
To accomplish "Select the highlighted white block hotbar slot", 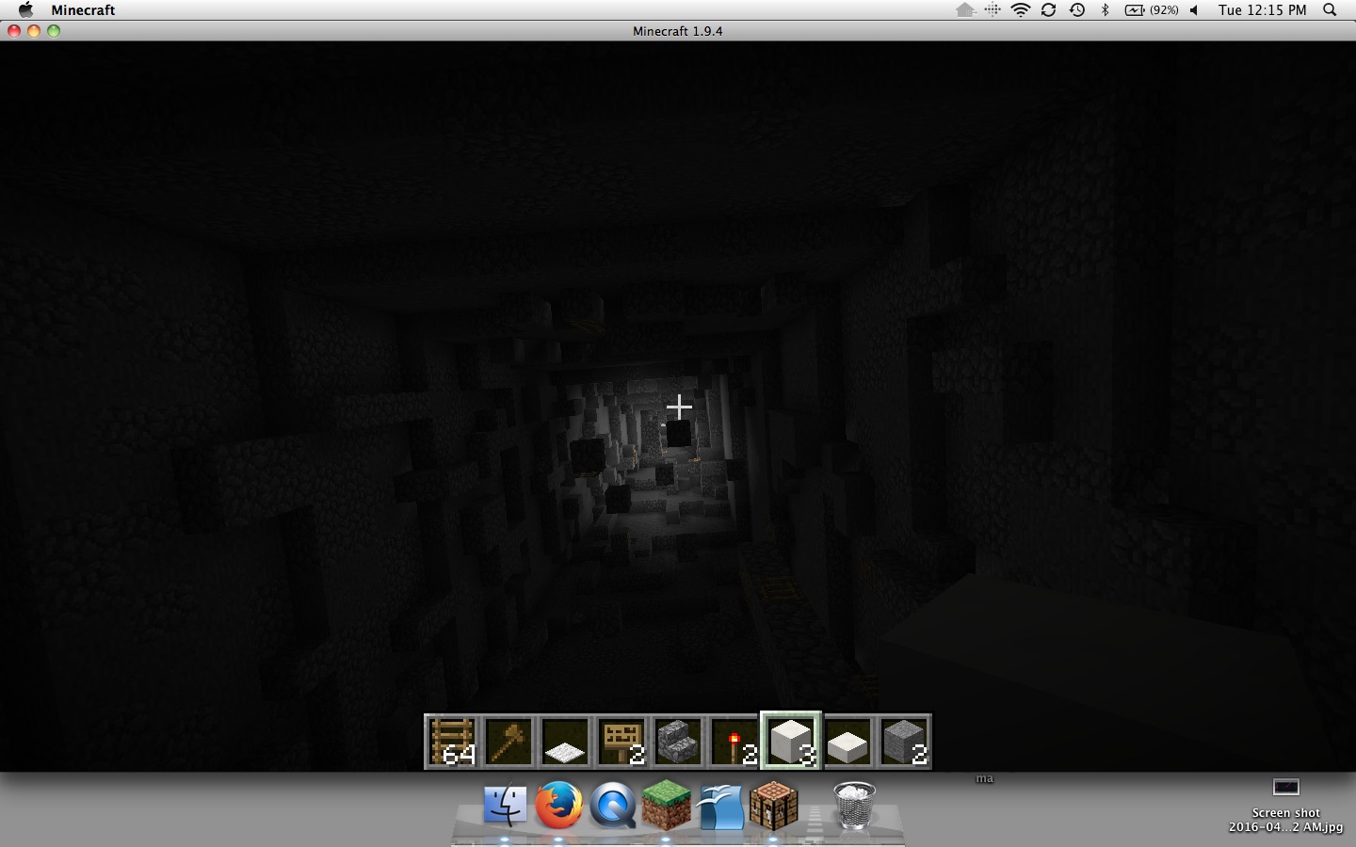I will 791,742.
